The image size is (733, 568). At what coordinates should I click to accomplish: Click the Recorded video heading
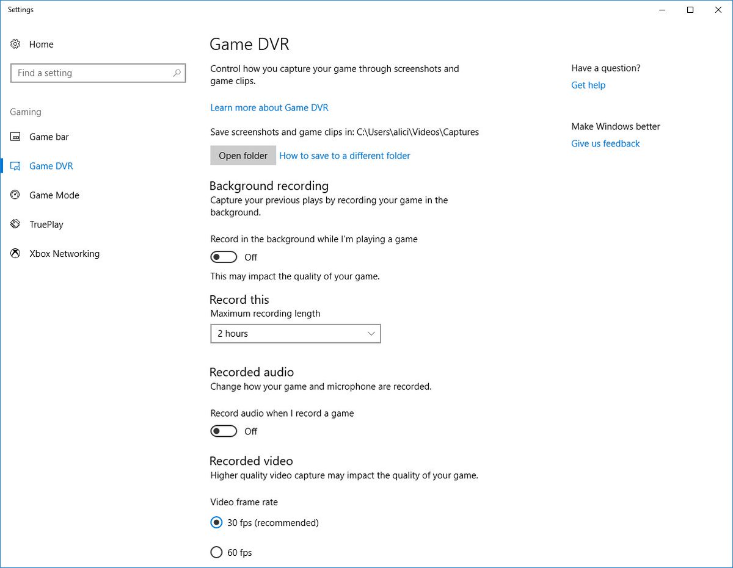click(x=251, y=461)
